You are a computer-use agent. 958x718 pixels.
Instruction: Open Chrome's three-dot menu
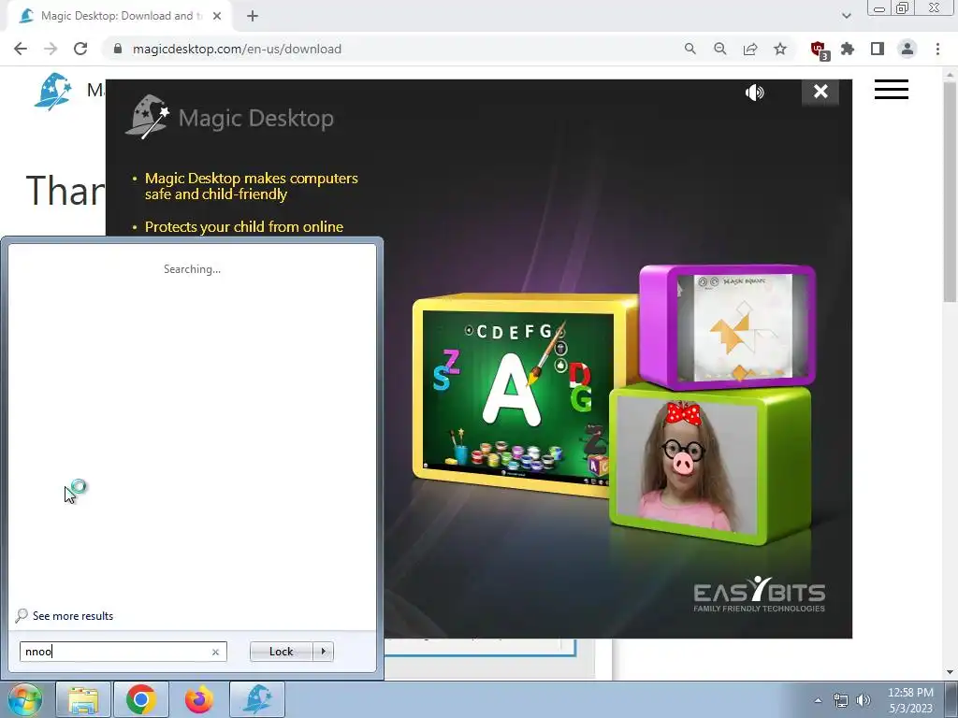937,49
